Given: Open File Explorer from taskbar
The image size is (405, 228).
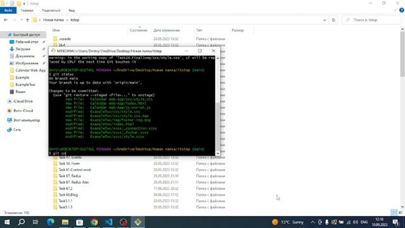Looking at the screenshot, I should pyautogui.click(x=65, y=222).
